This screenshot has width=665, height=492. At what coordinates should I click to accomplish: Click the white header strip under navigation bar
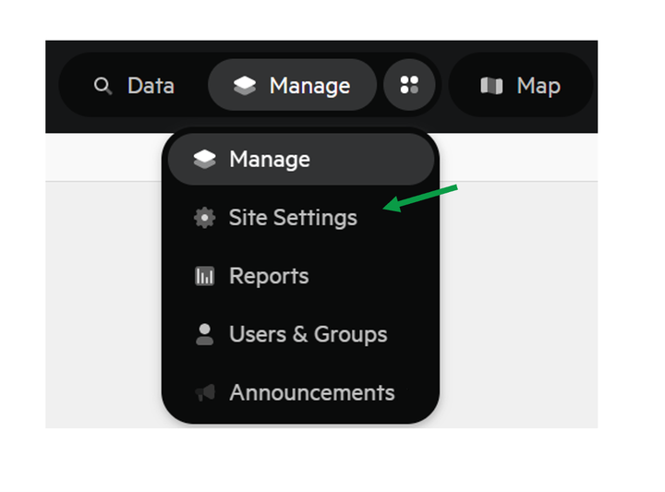tap(517, 157)
